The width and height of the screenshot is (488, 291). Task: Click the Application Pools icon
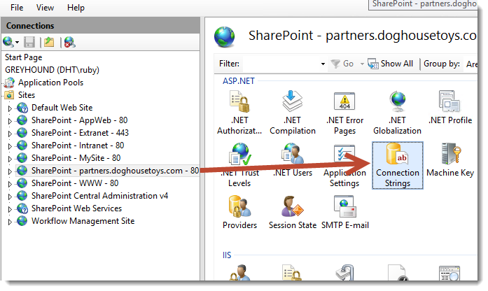click(10, 83)
